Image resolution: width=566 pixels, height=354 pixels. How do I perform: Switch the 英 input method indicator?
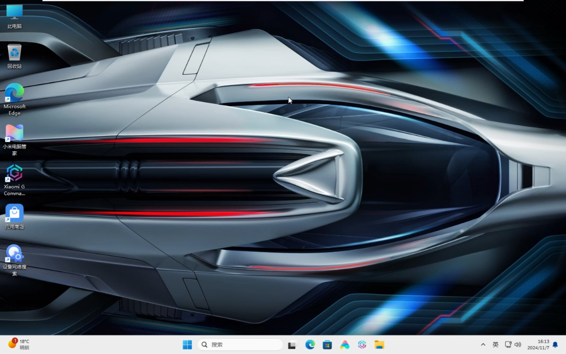tap(496, 345)
